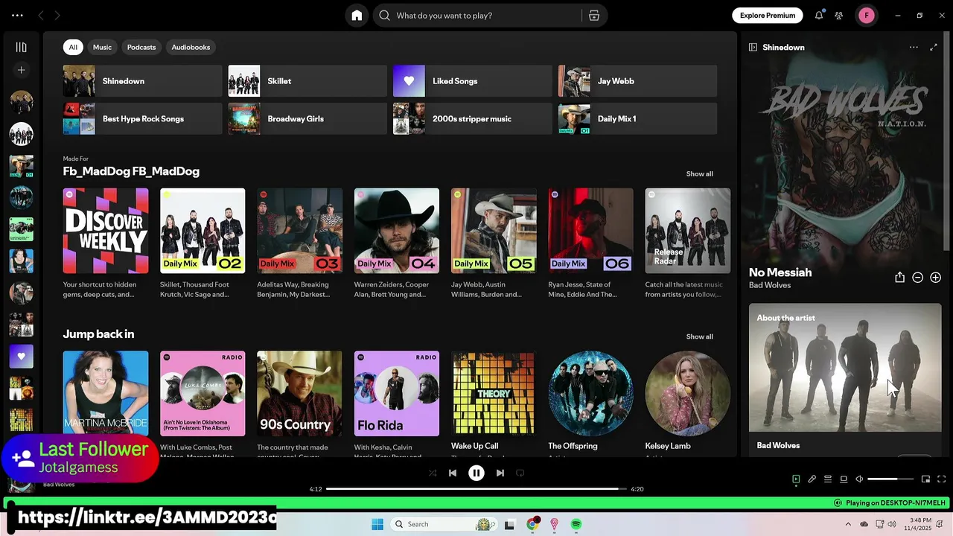Open more options in Shinedown panel
Image resolution: width=953 pixels, height=536 pixels.
point(914,47)
